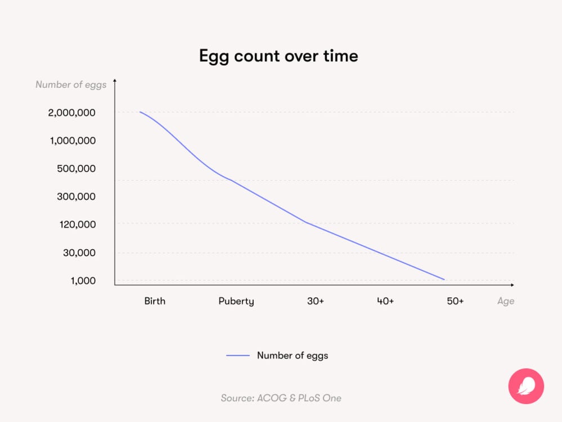This screenshot has height=422, width=562.
Task: Click the x-axis arrowhead at right end
Action: click(x=511, y=285)
